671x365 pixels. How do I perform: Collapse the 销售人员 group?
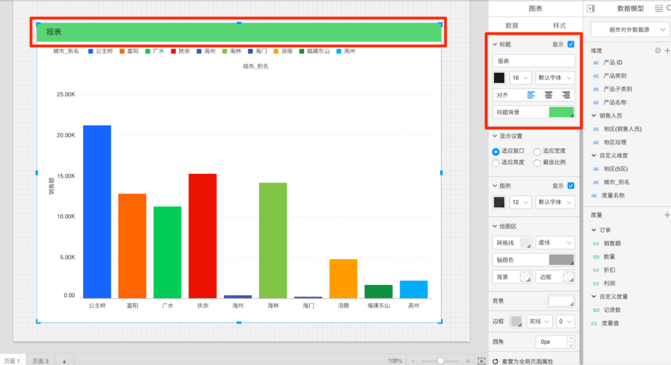(593, 116)
